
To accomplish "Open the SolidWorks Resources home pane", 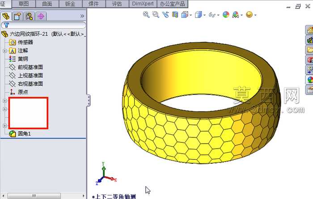I will pos(309,30).
